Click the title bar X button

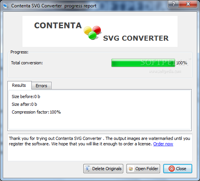188,4
